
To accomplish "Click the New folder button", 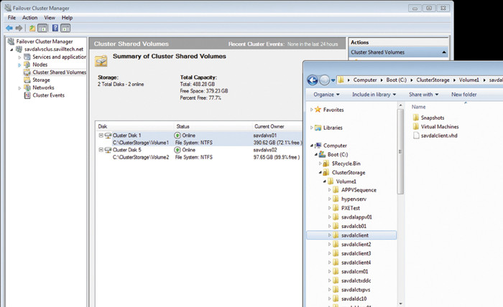I will (x=463, y=94).
